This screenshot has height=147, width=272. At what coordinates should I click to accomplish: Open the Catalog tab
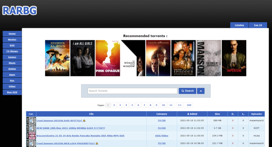coord(239,25)
